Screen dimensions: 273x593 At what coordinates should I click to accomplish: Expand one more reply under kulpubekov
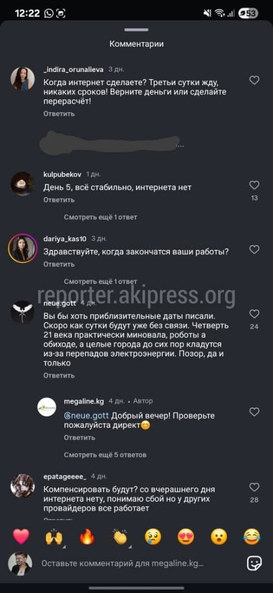100,217
